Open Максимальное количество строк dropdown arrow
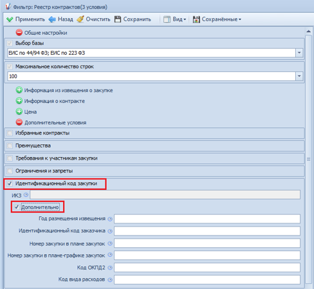The height and width of the screenshot is (289, 314). (x=299, y=76)
